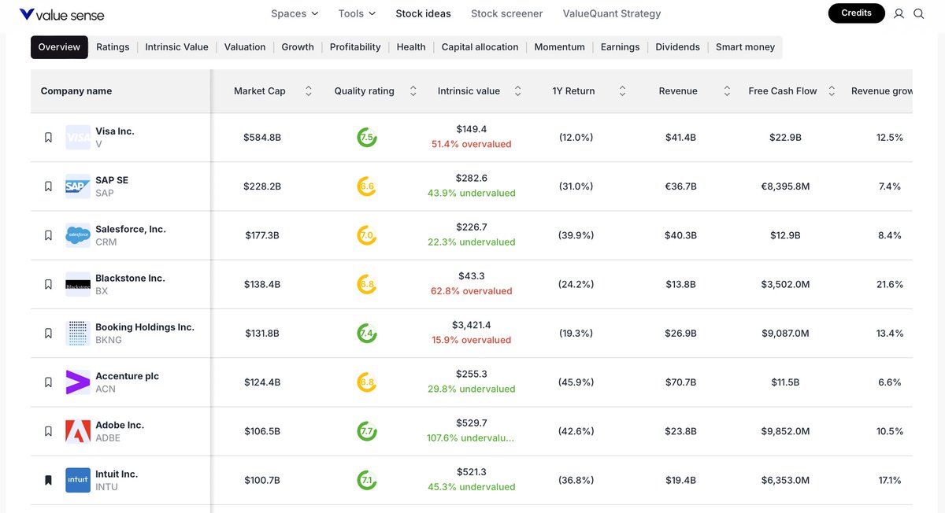Switch to the Profitability tab
The width and height of the screenshot is (945, 513).
pyautogui.click(x=355, y=47)
